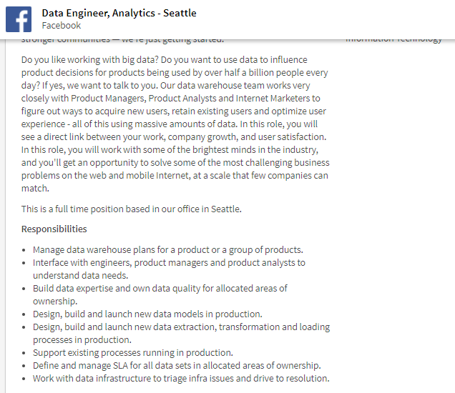Click the 'problems on the web and mobile Internet' line
Screen dimensions: 455x393
pyautogui.click(x=175, y=176)
